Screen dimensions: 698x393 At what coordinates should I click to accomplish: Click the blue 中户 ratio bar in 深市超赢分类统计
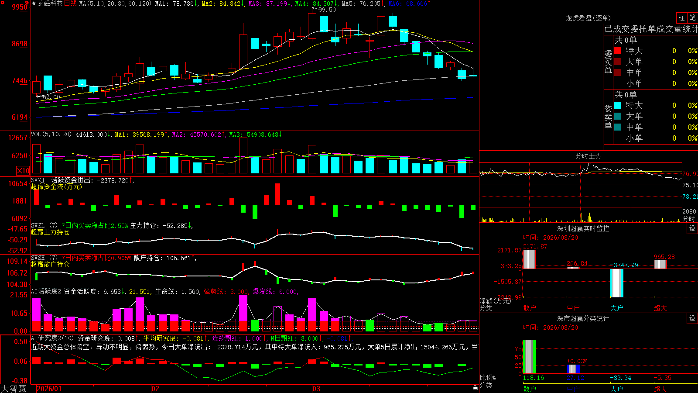[x=573, y=369]
